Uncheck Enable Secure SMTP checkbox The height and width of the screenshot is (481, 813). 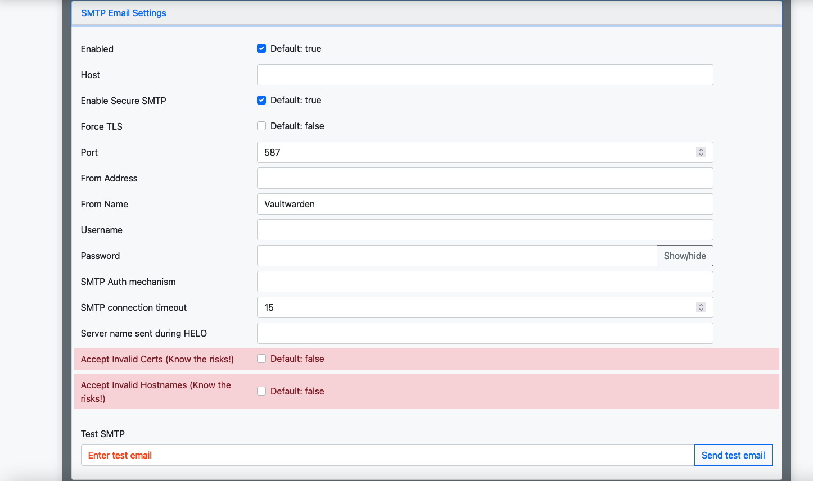point(261,100)
